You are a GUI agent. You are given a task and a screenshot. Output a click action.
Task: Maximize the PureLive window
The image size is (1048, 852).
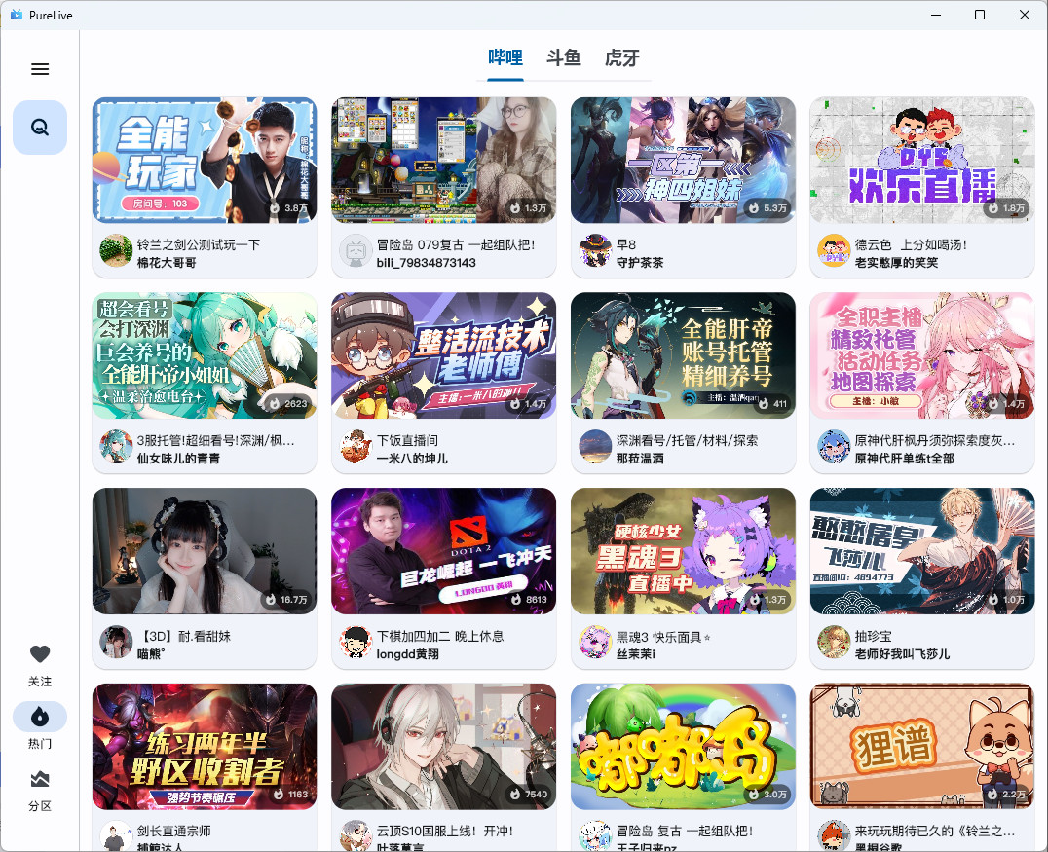[979, 15]
